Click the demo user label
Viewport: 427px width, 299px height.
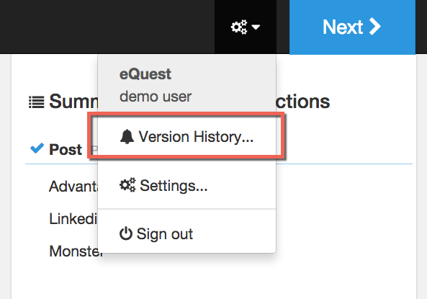pos(156,97)
